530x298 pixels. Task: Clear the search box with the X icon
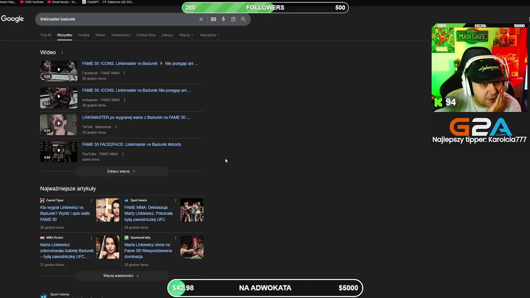[201, 19]
